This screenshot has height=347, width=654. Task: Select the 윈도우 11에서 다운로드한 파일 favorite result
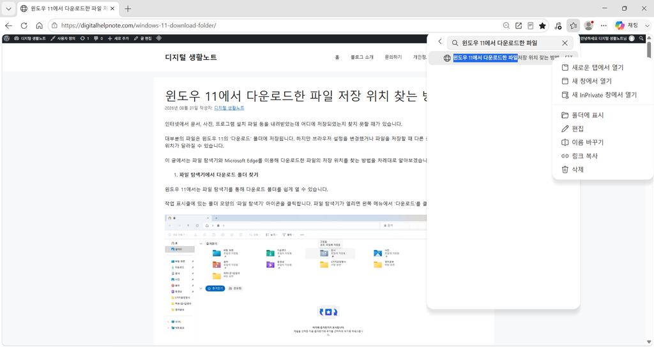click(503, 58)
